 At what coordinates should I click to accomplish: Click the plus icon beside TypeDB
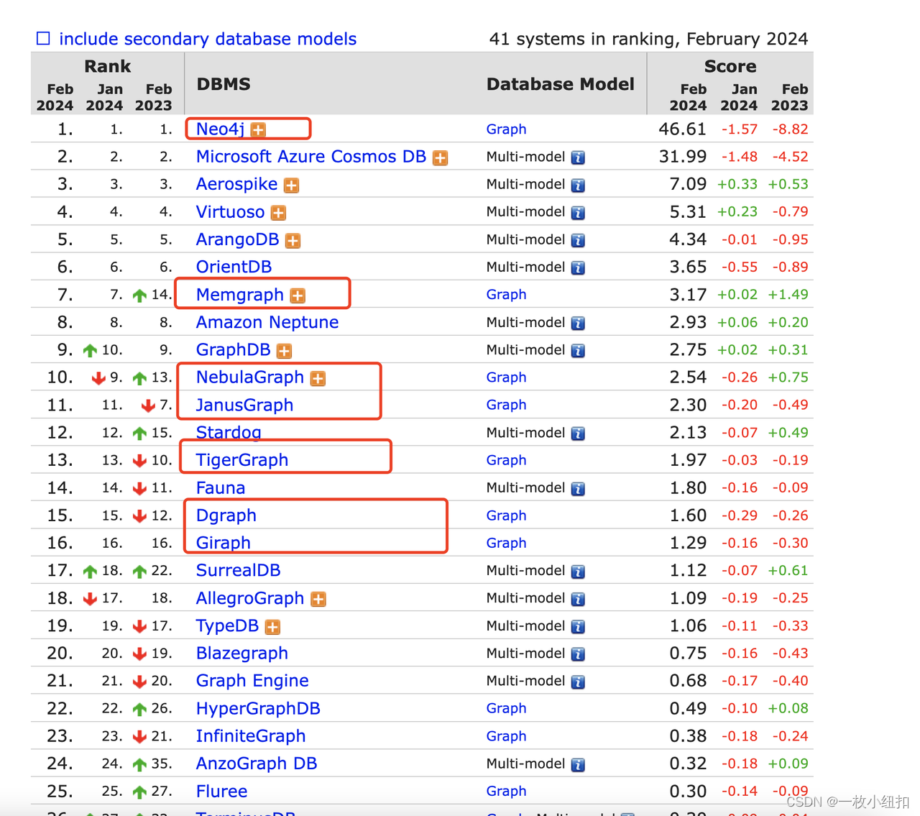[x=272, y=627]
